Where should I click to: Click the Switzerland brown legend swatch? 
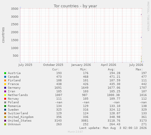click(5, 113)
